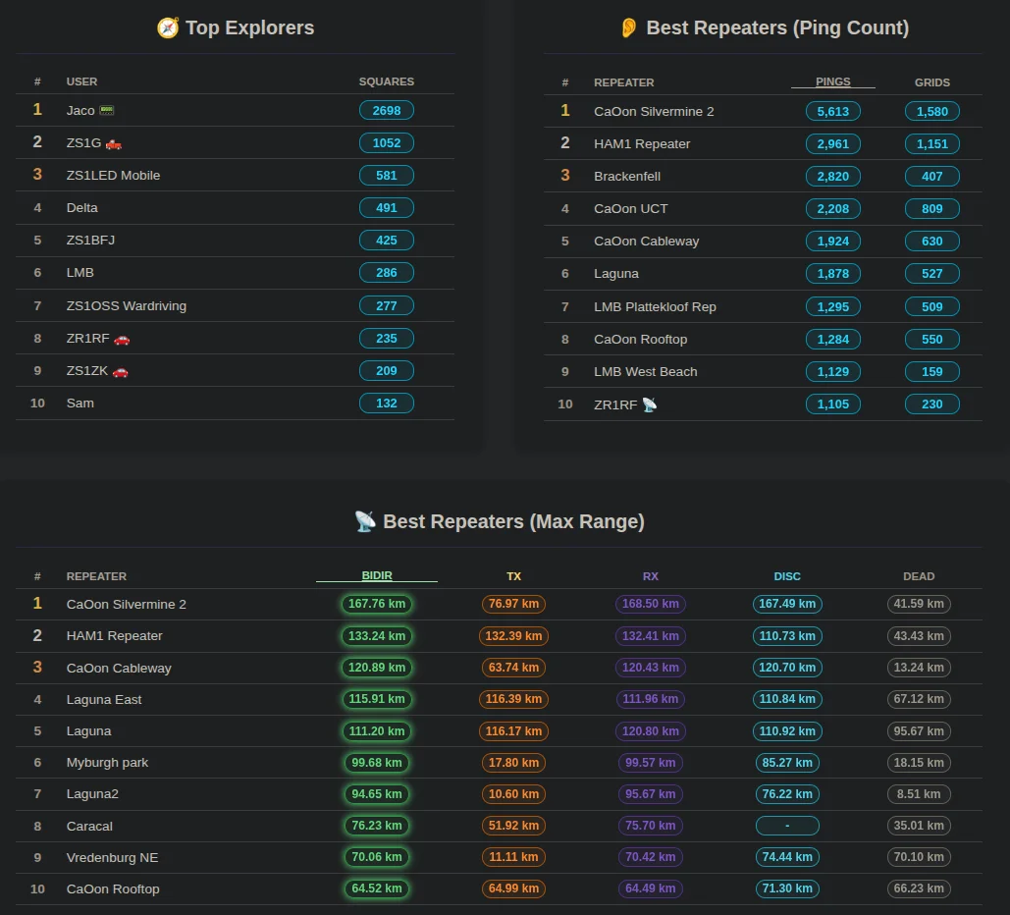Click the 133.24 km BIDIR badge

pos(377,636)
